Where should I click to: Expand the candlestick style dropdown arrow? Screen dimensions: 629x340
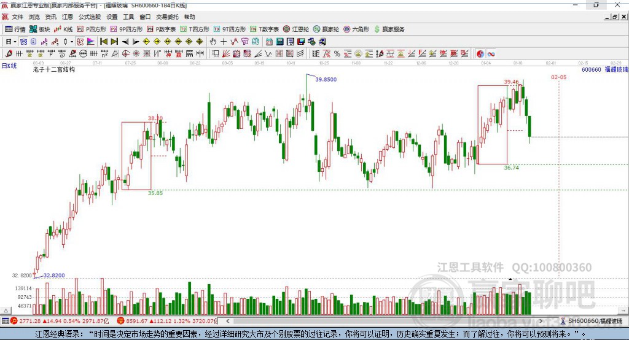pyautogui.click(x=72, y=42)
